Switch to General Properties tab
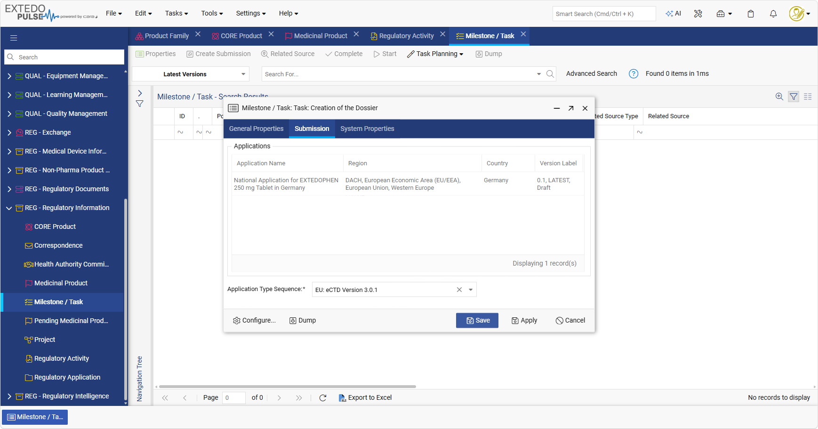Image resolution: width=818 pixels, height=429 pixels. pyautogui.click(x=256, y=129)
